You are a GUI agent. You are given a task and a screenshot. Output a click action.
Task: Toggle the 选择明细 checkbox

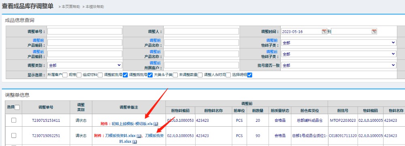(x=249, y=75)
